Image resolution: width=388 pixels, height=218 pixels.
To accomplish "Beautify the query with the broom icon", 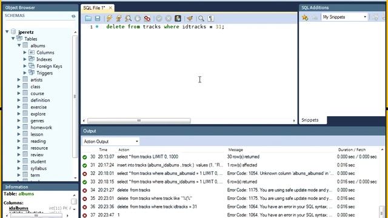I will pos(190,18).
